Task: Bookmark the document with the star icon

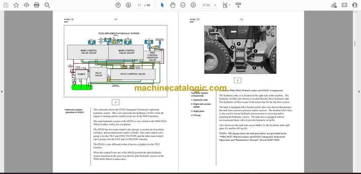Action: point(16,5)
